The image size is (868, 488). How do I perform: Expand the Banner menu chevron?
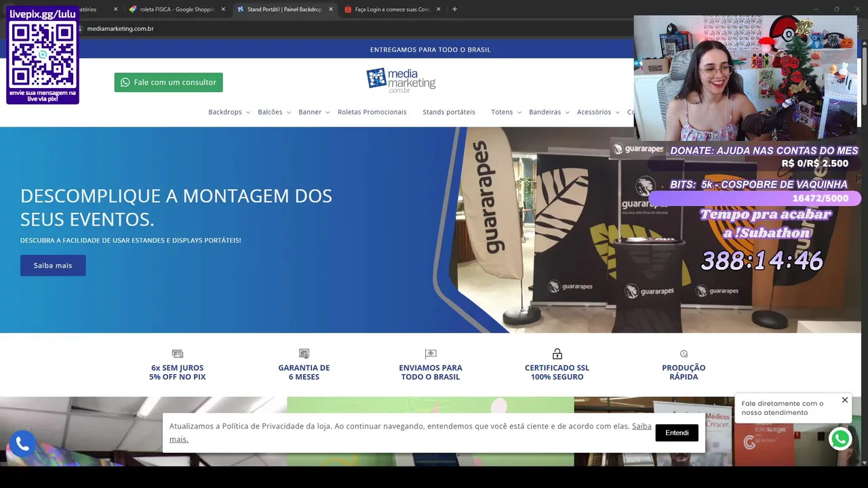tap(328, 113)
